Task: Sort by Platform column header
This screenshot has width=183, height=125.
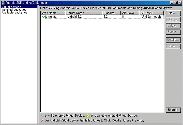Action: [111, 13]
